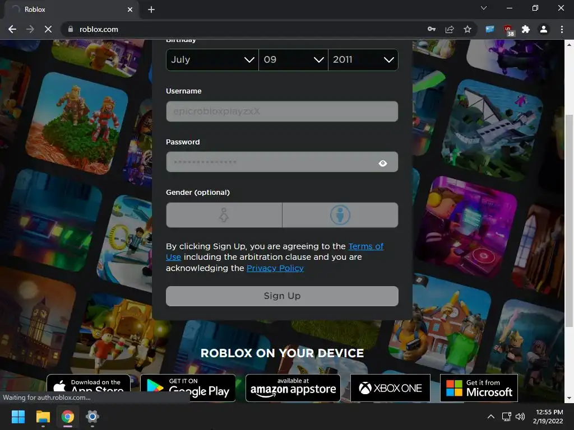Open tab search chevron in title bar

tap(484, 8)
